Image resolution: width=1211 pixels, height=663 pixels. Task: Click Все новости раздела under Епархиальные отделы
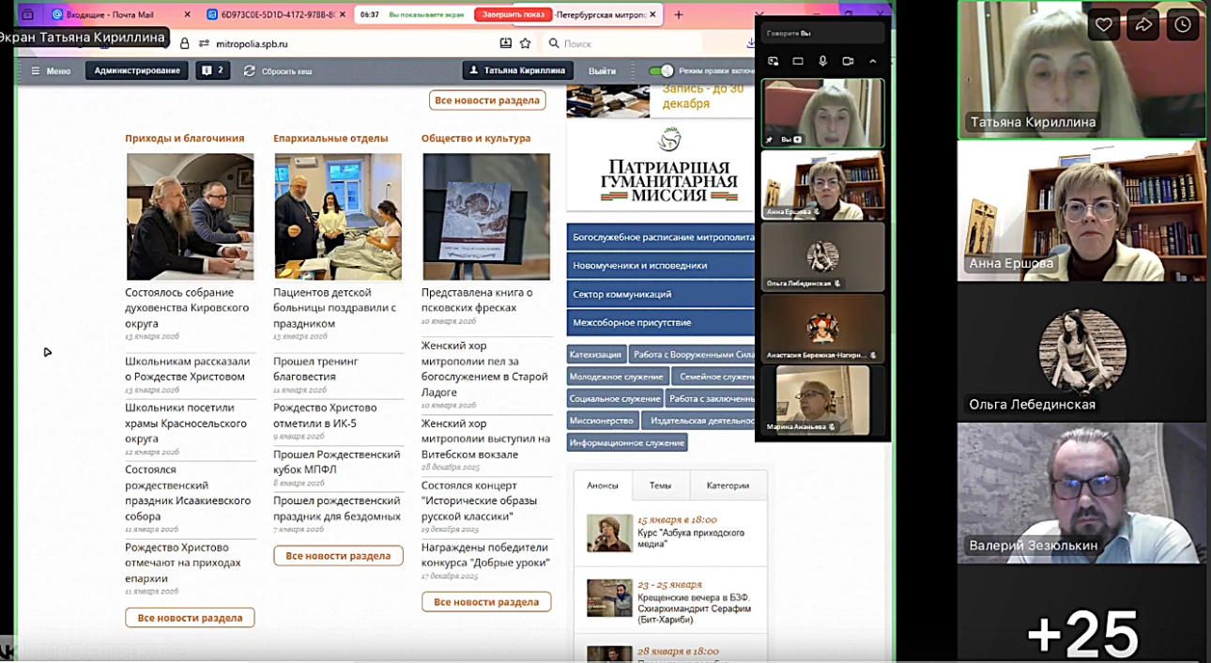[x=338, y=556]
